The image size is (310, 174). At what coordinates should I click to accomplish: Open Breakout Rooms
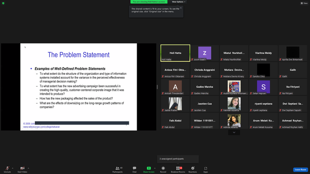click(178, 169)
